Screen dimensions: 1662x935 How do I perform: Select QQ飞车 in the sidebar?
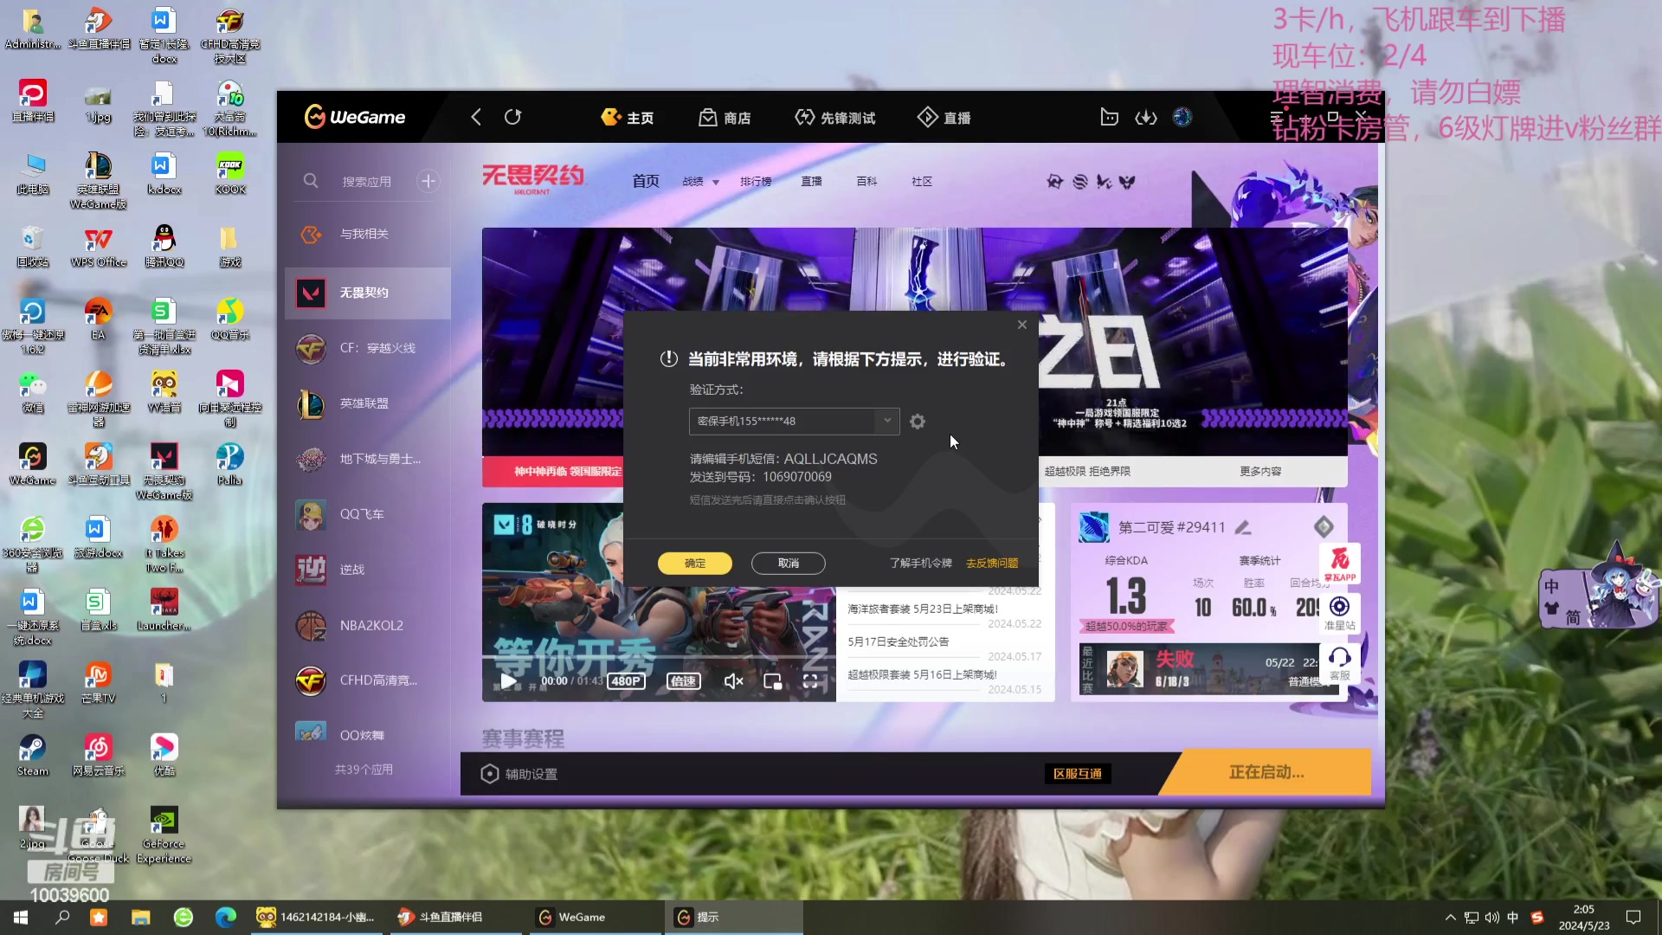pos(368,514)
